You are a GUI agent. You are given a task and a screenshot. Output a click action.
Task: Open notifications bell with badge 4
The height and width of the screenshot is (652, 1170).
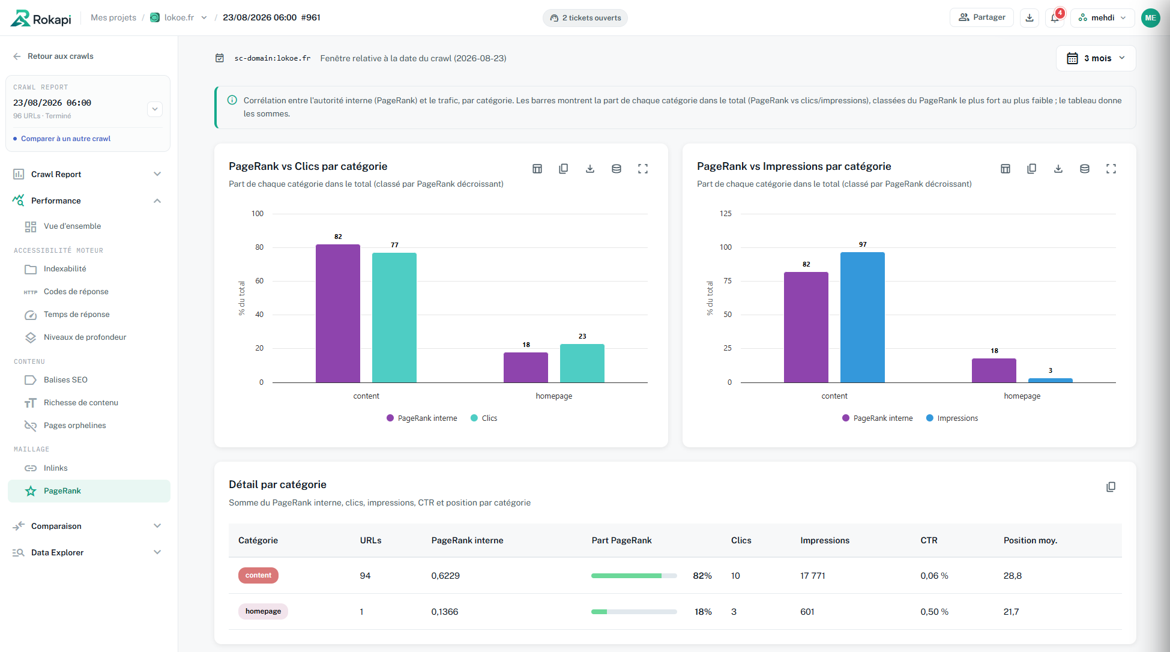[1055, 17]
